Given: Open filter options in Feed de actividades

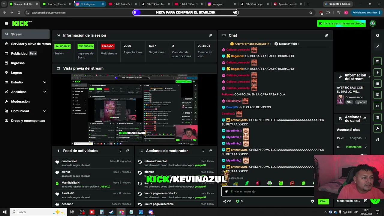Looking at the screenshot, I should click(120, 151).
